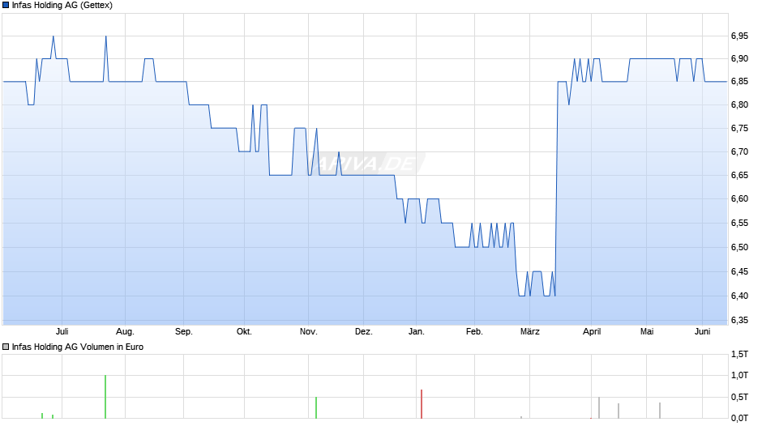This screenshot has width=762, height=426.
Task: Click the 'Juli' month label
Action: click(x=62, y=332)
